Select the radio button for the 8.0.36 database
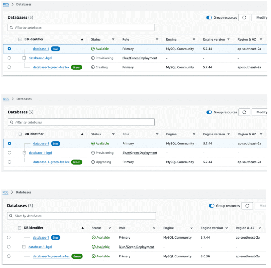The image size is (271, 268). pos(9,256)
